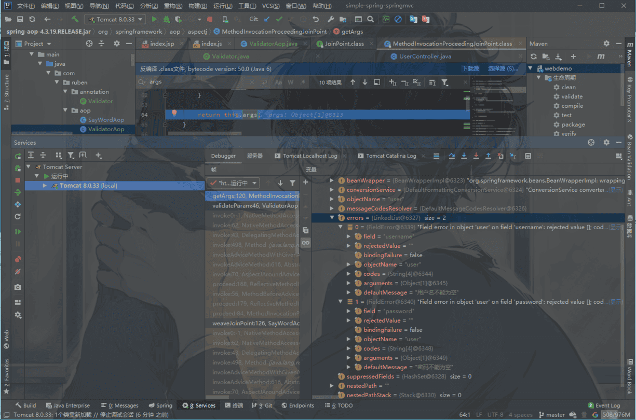The image size is (636, 420).
Task: Click Step Over in debugger toolbar
Action: 452,156
